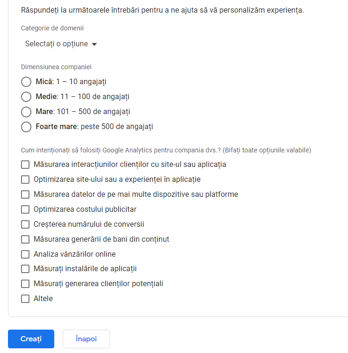Check 'Măsurarea generării de bani din conținut'
The image size is (348, 353).
[x=25, y=239]
